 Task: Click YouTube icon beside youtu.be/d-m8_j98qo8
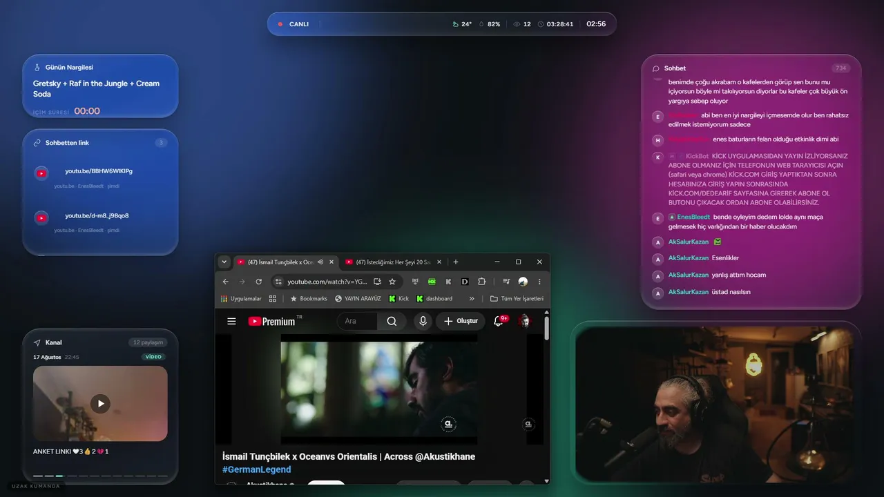(41, 217)
